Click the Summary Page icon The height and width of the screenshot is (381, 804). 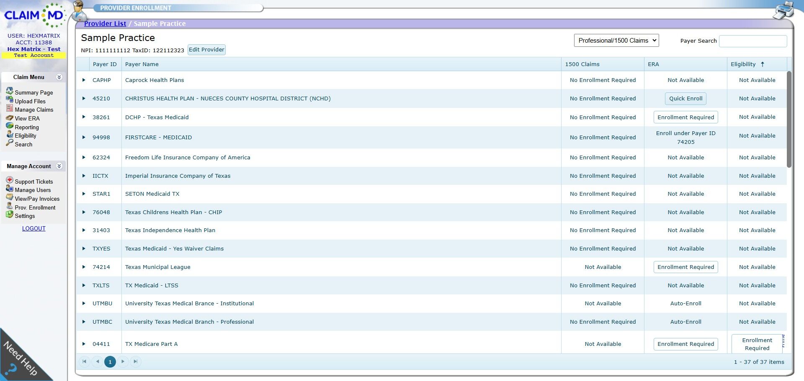click(9, 91)
